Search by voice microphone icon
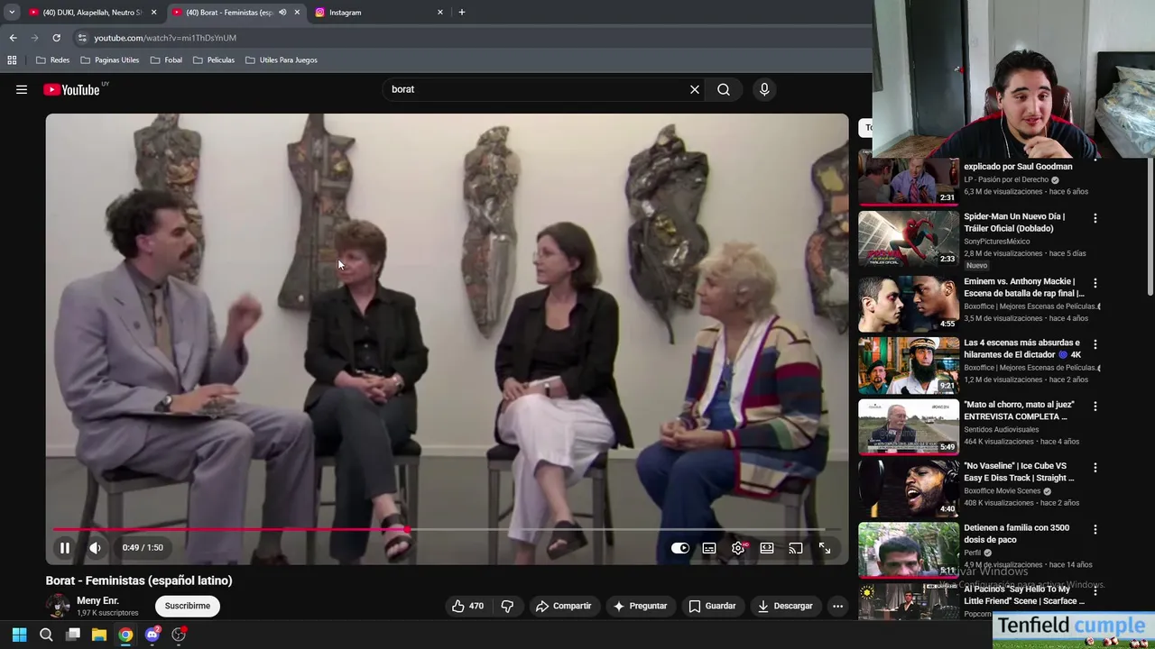This screenshot has width=1155, height=649. tap(764, 89)
